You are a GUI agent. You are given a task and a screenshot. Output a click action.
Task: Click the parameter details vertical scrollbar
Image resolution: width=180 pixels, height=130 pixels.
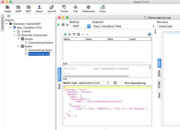[x=150, y=67]
